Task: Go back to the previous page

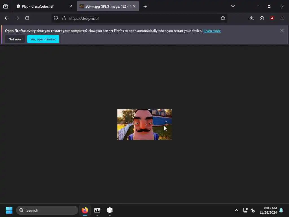Action: click(x=7, y=18)
